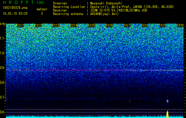Click the tall yellow signal-level bar below 0329
186x118 pixels.
[x=167, y=114]
